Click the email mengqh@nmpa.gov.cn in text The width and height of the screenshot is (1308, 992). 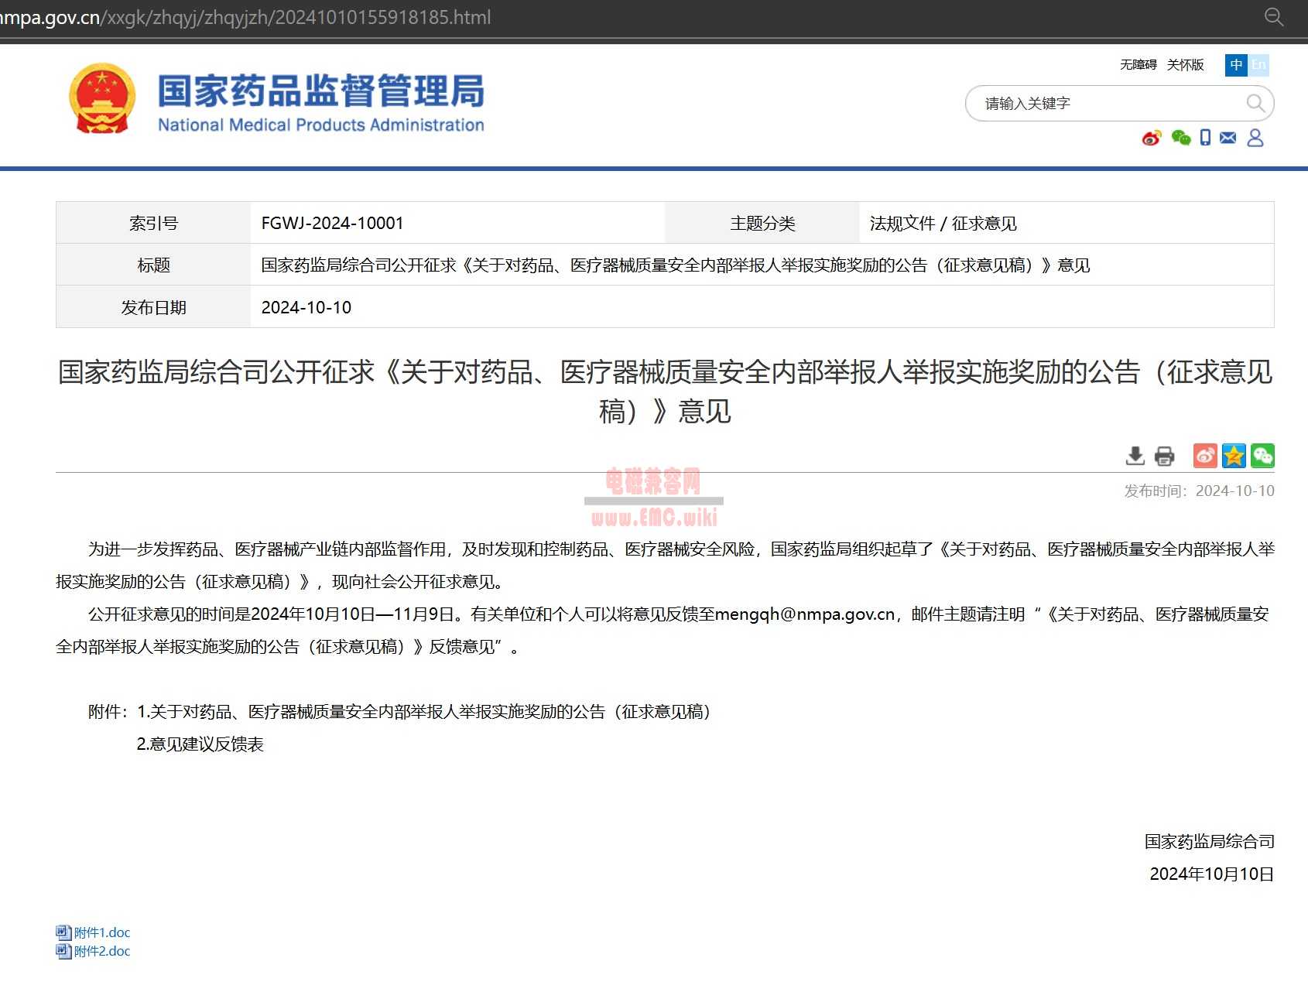pyautogui.click(x=804, y=614)
